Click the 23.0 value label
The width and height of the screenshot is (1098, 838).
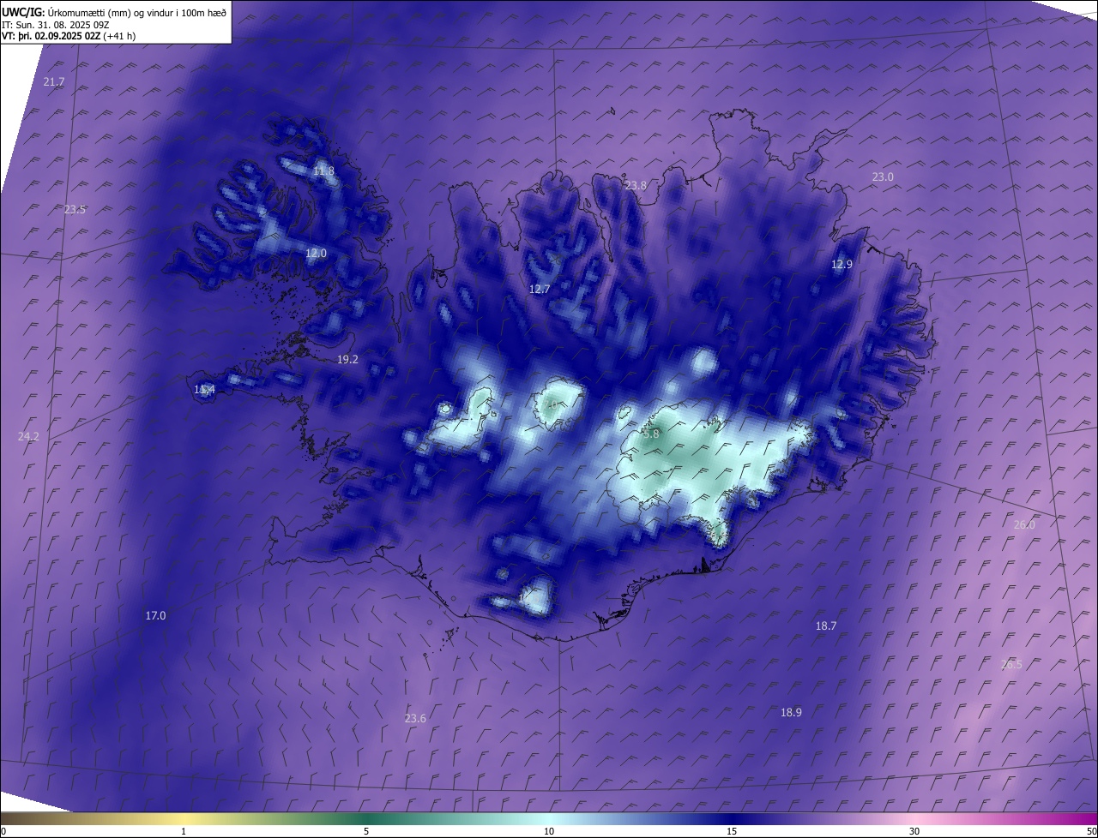(x=883, y=177)
